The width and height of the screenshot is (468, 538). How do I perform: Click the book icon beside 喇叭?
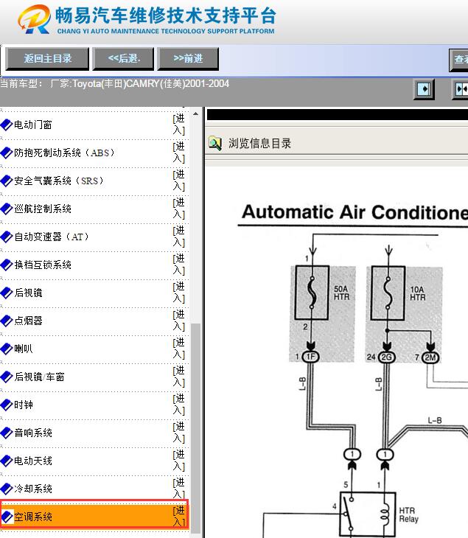pyautogui.click(x=7, y=349)
